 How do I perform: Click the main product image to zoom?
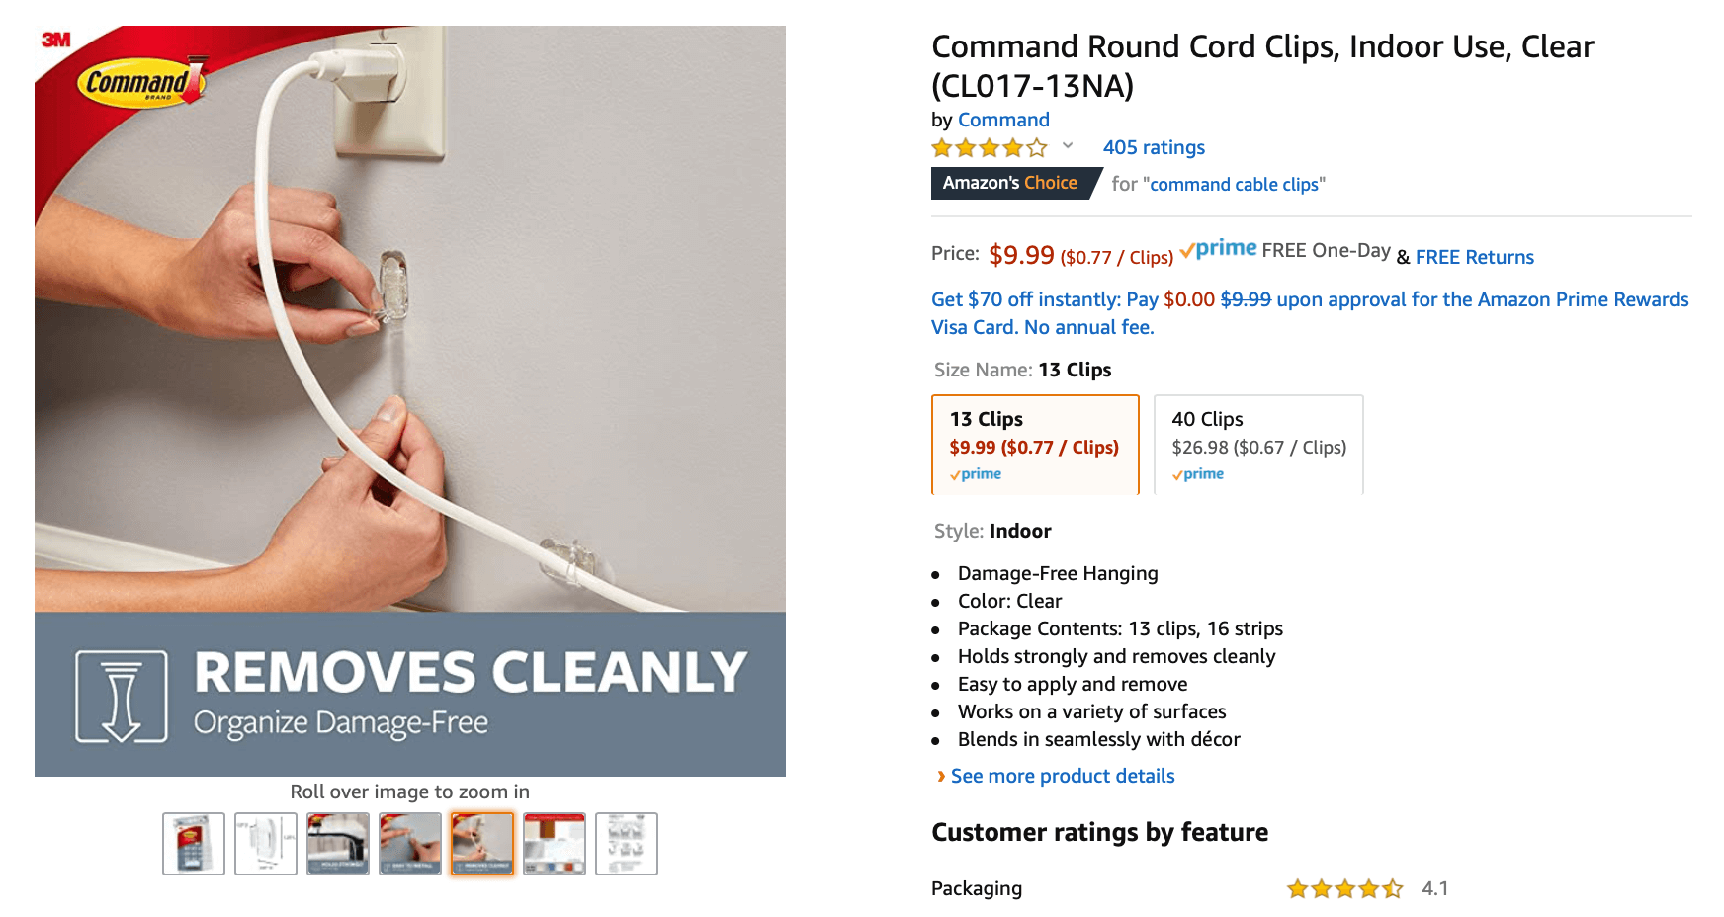click(410, 401)
